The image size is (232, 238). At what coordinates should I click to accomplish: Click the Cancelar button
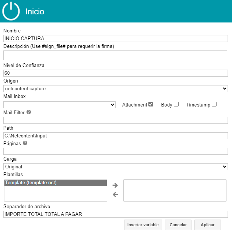pos(178,225)
